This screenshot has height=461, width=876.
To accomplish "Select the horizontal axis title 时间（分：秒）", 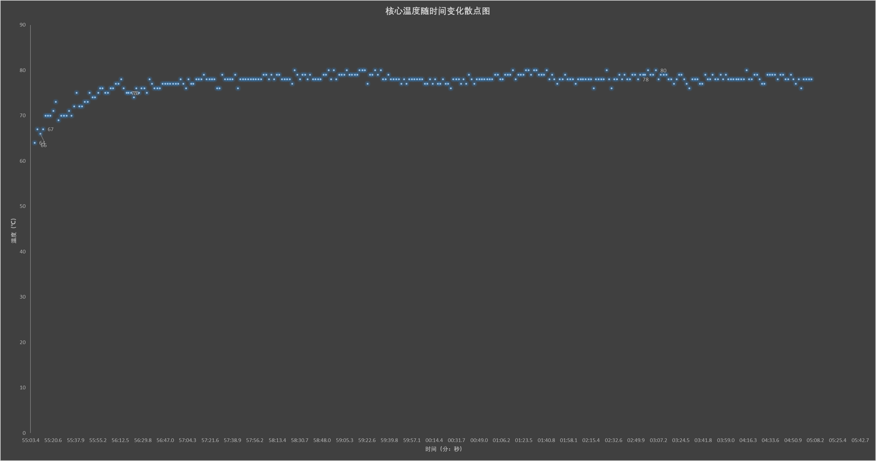I will pyautogui.click(x=444, y=449).
